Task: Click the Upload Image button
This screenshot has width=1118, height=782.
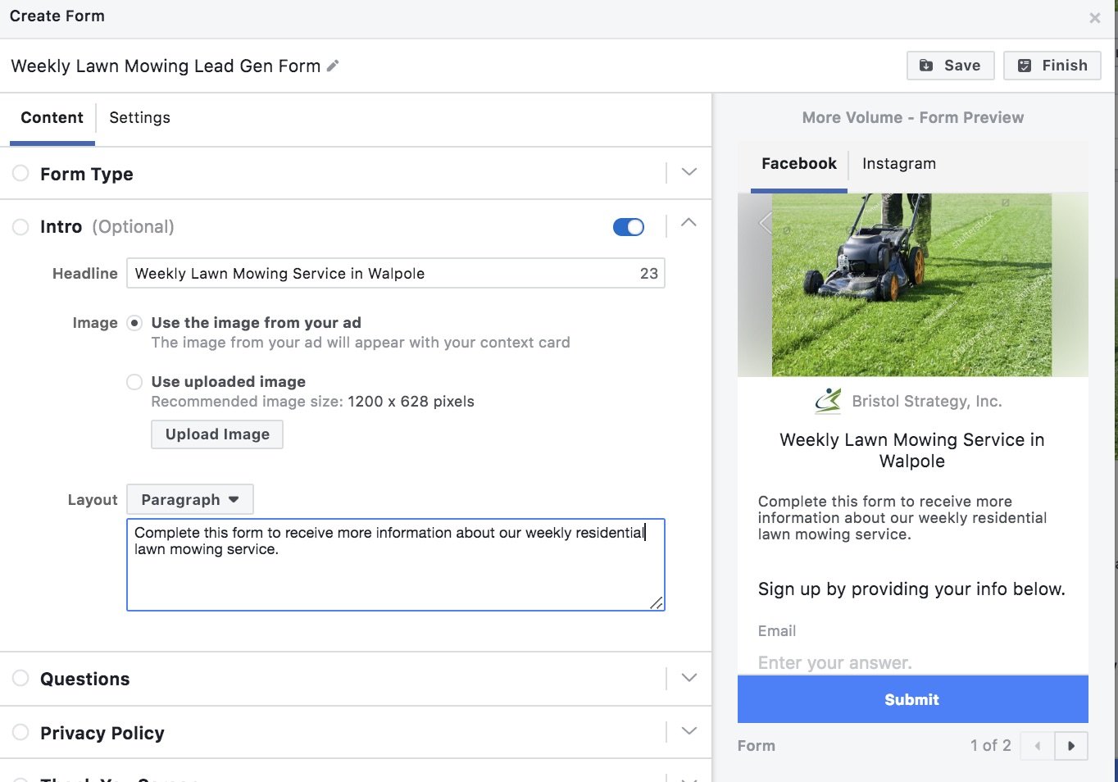Action: click(216, 434)
